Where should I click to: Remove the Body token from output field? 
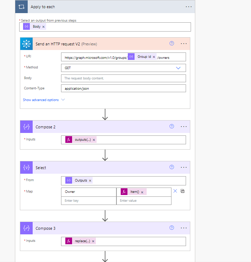[43, 27]
